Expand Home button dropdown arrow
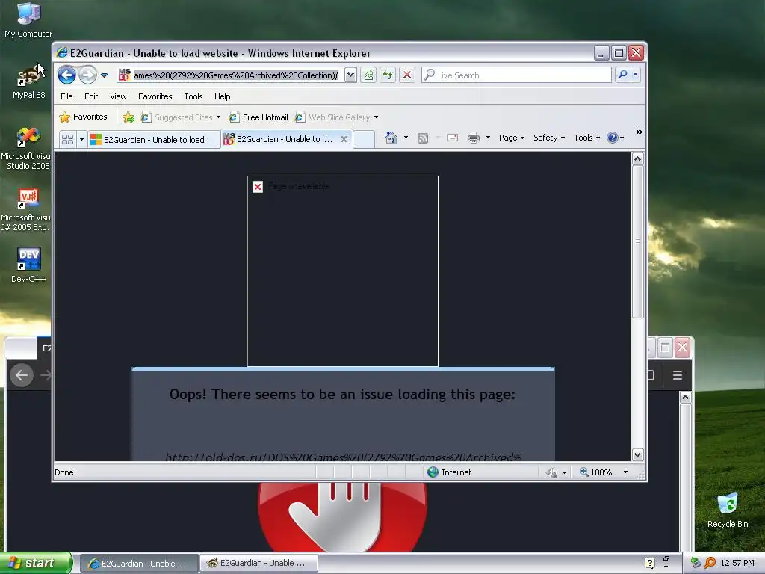This screenshot has height=574, width=765. point(406,138)
